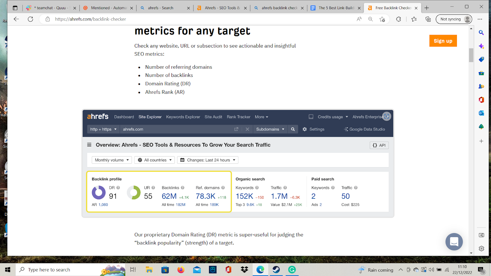Open Settings in the Ahrefs toolbar
The image size is (491, 276).
(x=313, y=129)
